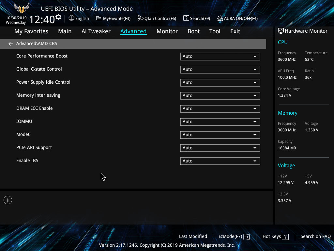
Task: Open Search(F9) label
Action: (200, 19)
